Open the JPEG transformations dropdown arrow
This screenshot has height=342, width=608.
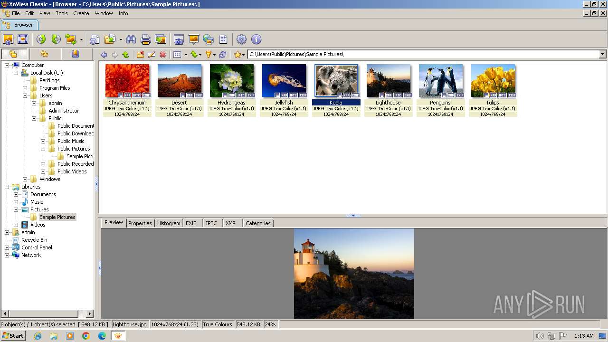(x=81, y=40)
